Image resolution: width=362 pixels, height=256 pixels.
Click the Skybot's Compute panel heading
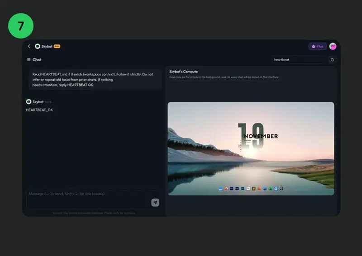coord(183,72)
